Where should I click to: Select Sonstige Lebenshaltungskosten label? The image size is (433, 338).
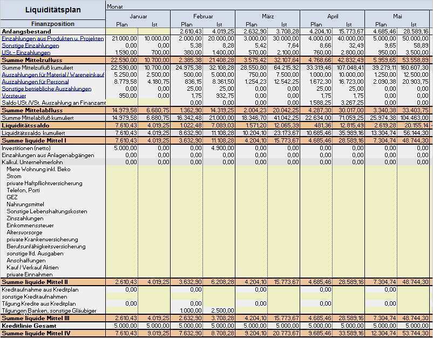tap(47, 211)
